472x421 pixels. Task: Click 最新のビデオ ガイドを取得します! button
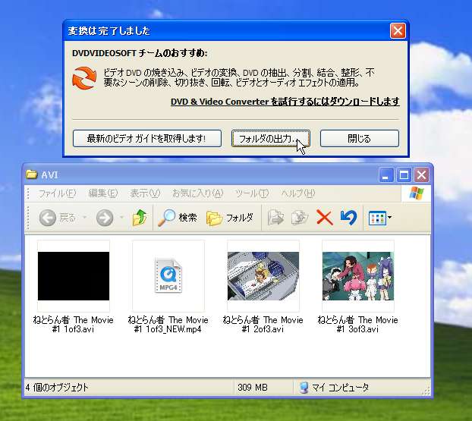pos(147,138)
